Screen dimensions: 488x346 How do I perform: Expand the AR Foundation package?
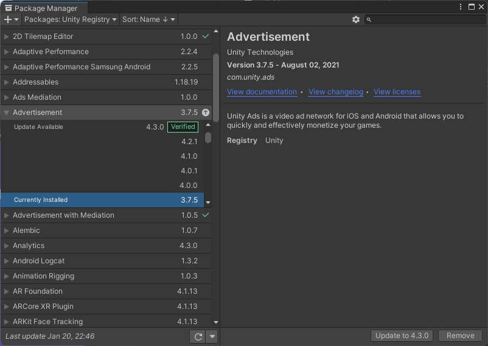(x=6, y=291)
